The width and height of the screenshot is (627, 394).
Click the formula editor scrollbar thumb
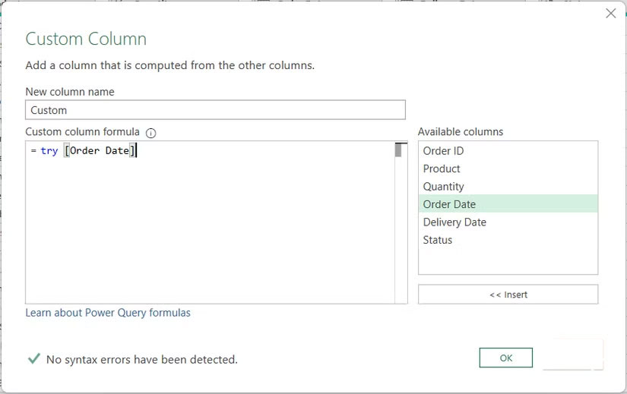(x=397, y=150)
